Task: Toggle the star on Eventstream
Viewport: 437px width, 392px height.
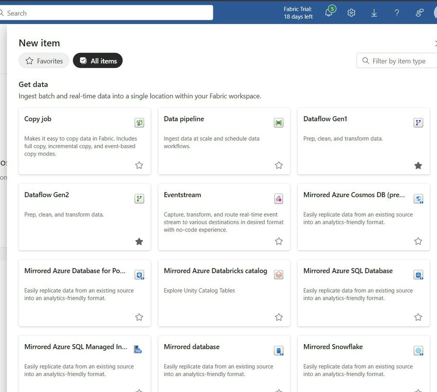Action: click(x=278, y=241)
